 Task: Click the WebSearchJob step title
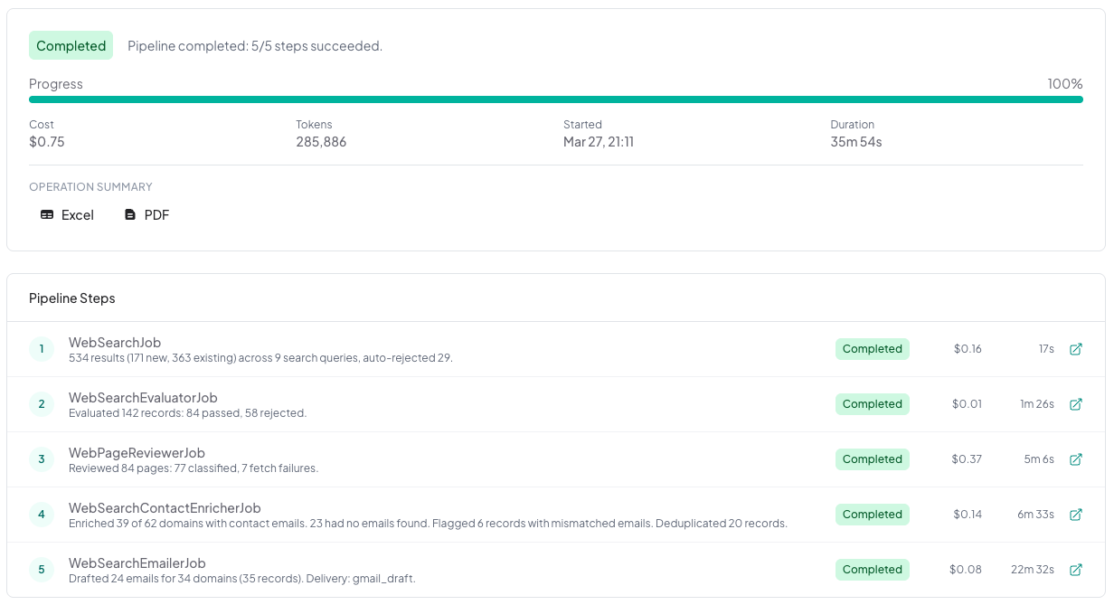[x=115, y=342]
